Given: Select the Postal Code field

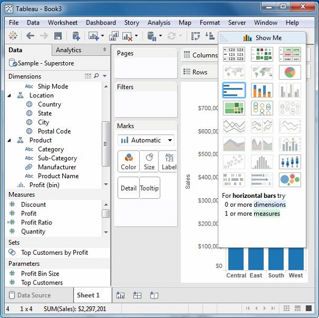Looking at the screenshot, I should point(54,131).
